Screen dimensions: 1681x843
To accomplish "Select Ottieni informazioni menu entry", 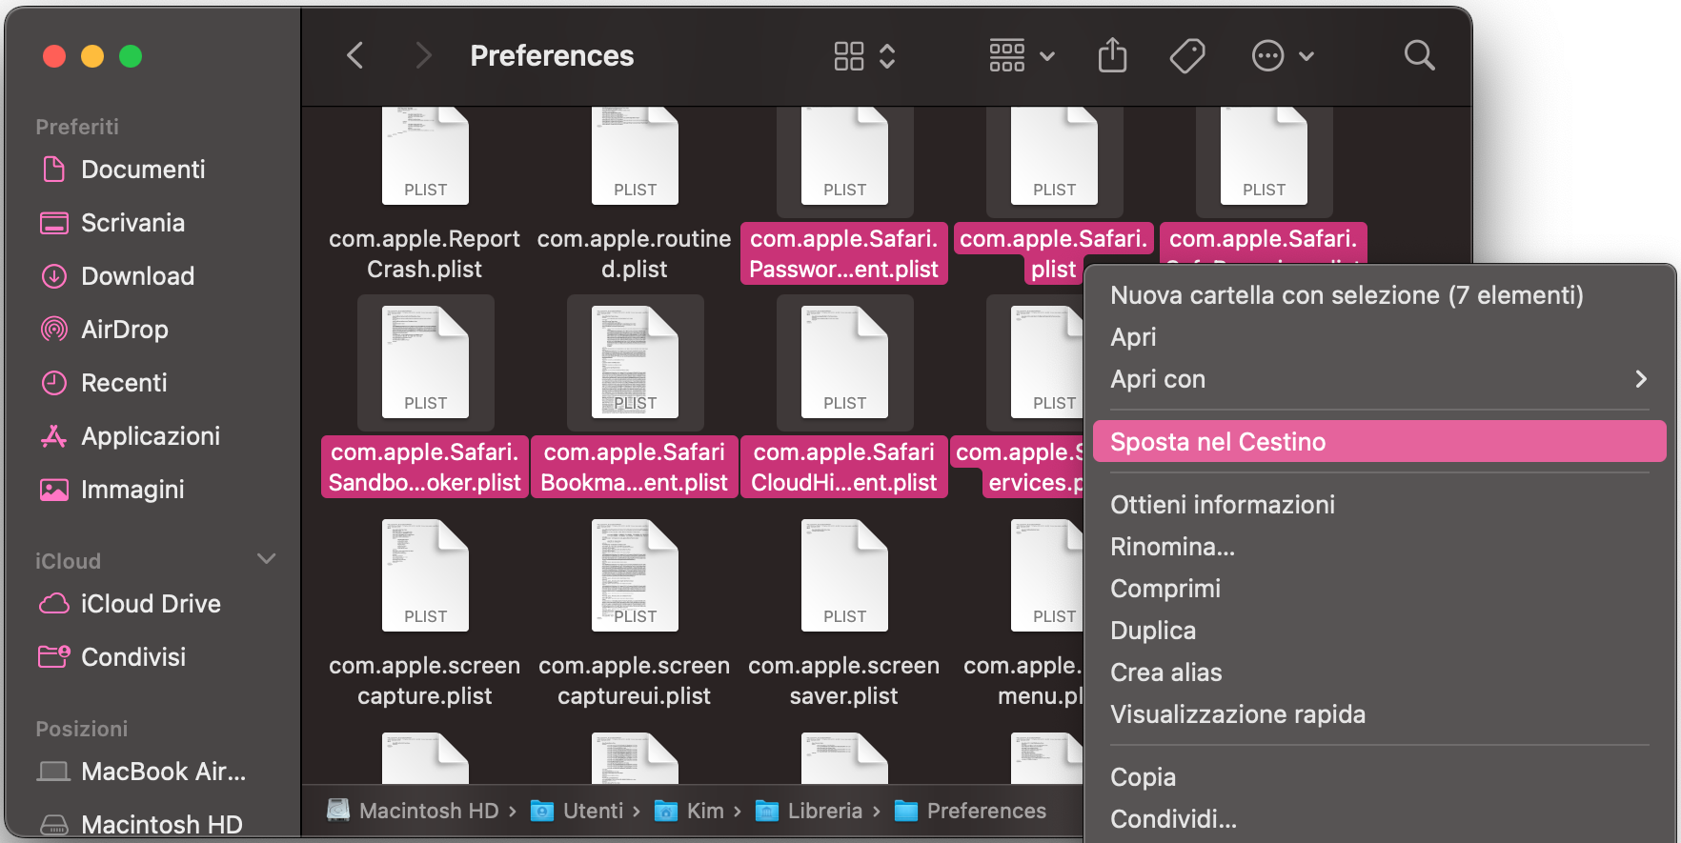I will tap(1223, 505).
